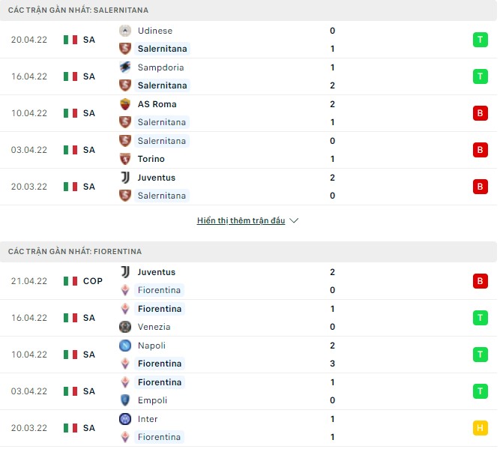Click the Venezia club crest icon
Viewport: 500px width, 452px height.
pyautogui.click(x=125, y=327)
